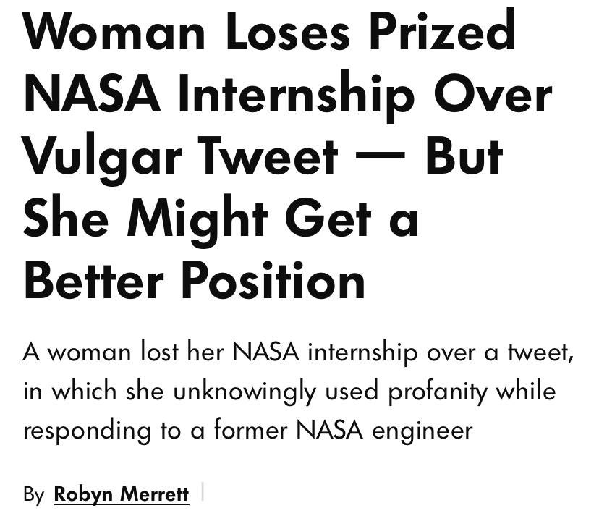Click "responding to a former NASA engineer" line

click(247, 431)
